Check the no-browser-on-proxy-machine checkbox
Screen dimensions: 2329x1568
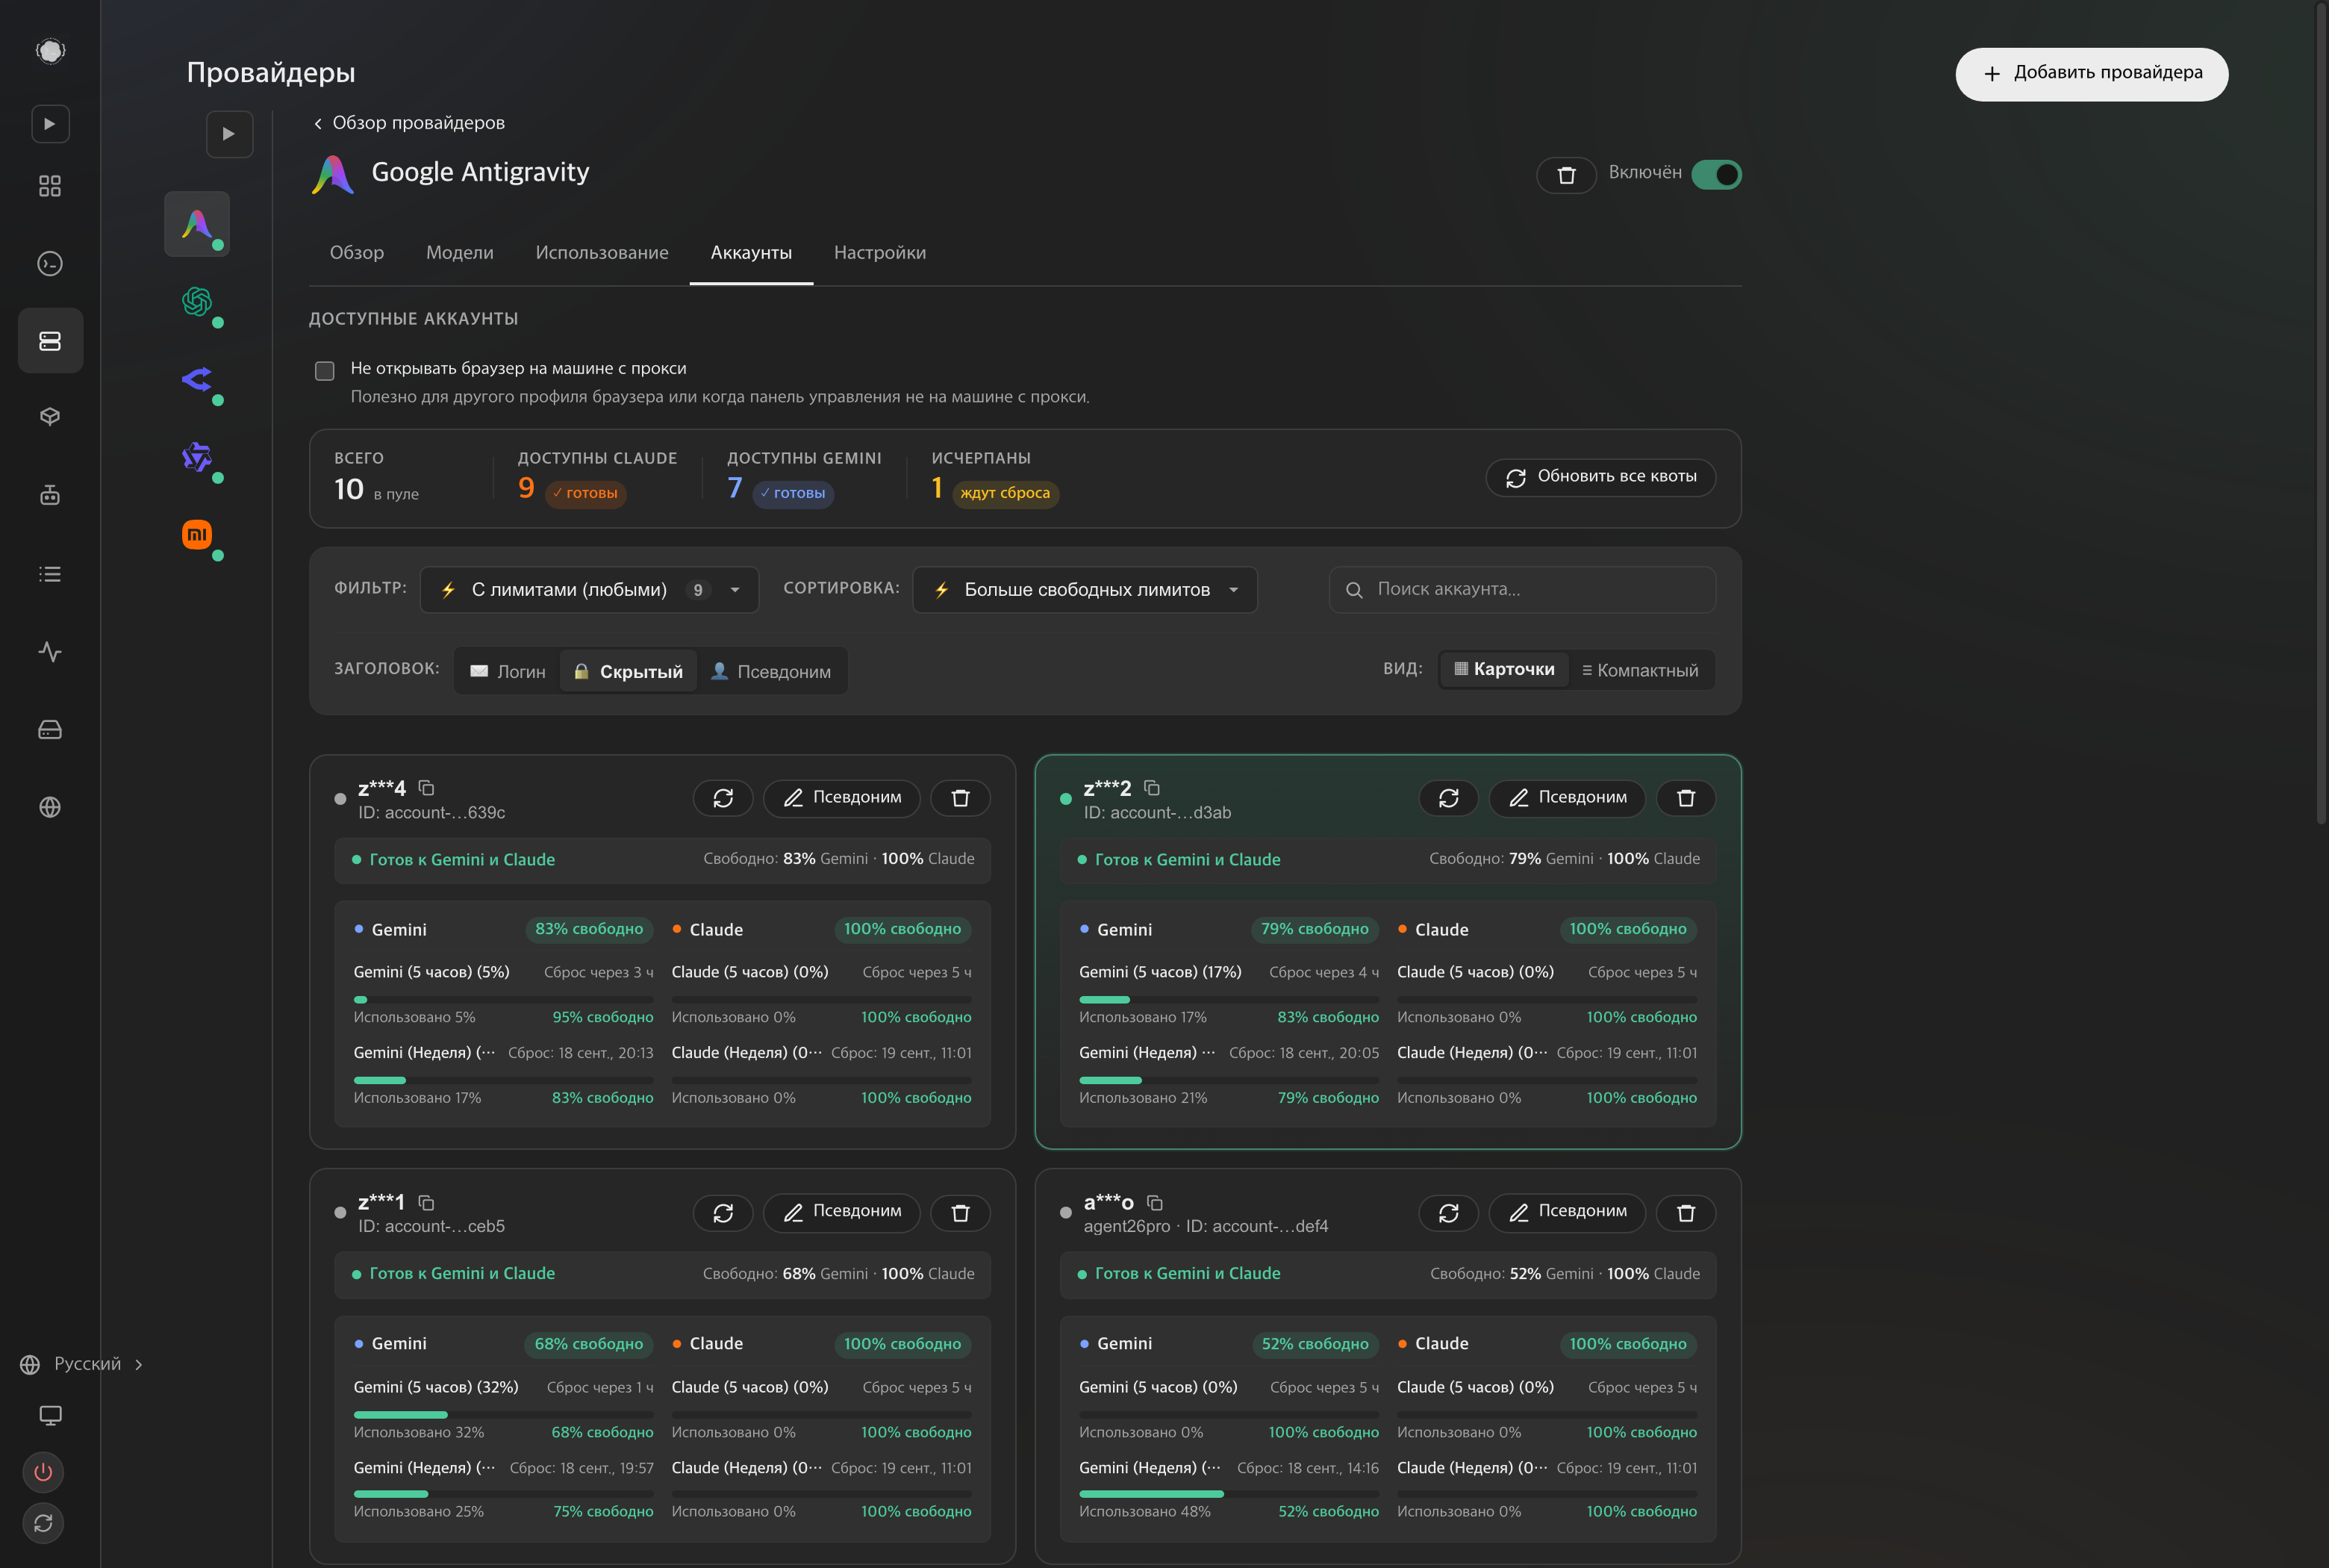(325, 371)
